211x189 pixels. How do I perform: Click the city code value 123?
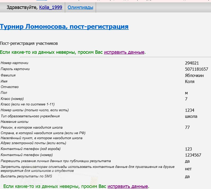pyautogui.click(x=188, y=149)
